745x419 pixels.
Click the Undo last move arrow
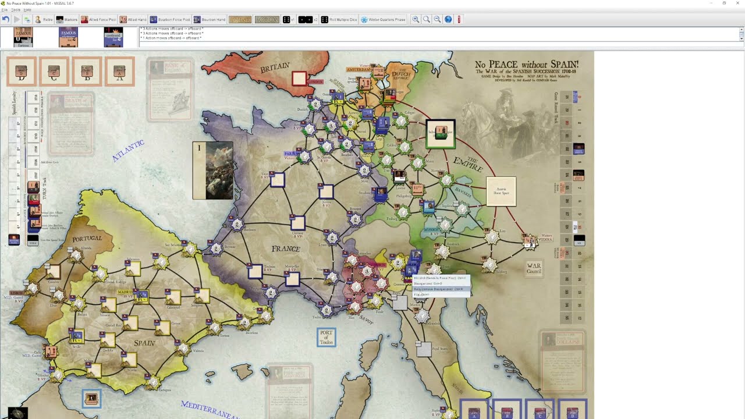pyautogui.click(x=5, y=19)
